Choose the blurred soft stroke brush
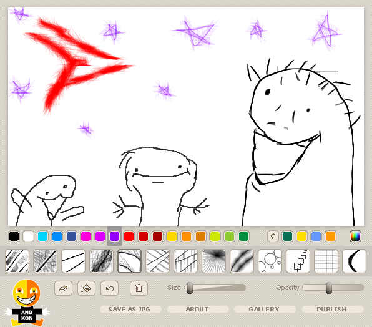Viewport: 372px width, 327px height. tap(242, 261)
